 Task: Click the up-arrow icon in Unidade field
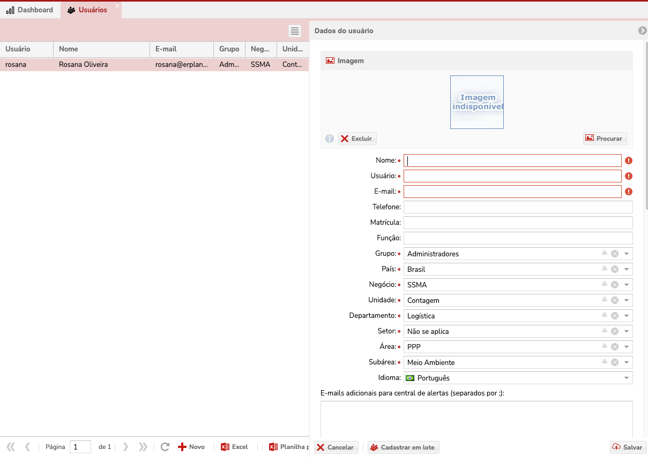[605, 299]
